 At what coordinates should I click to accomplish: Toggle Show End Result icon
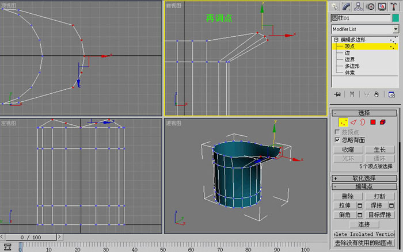pos(352,94)
